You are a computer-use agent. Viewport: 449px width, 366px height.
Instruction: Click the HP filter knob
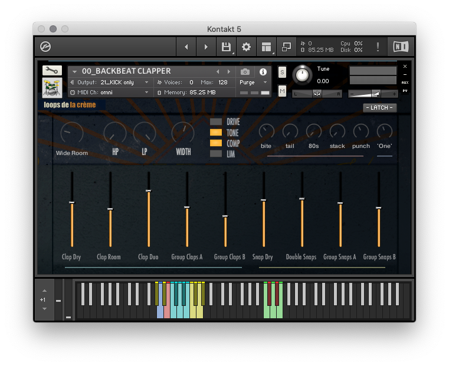115,133
